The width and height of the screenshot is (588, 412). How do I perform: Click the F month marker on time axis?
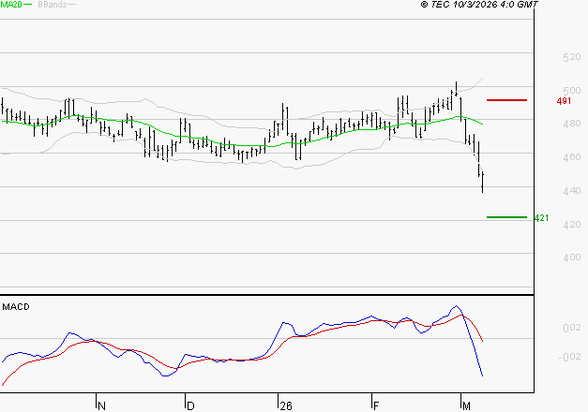(x=376, y=406)
